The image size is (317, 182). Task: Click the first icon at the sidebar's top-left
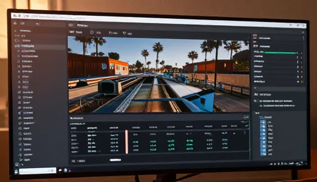coord(15,23)
